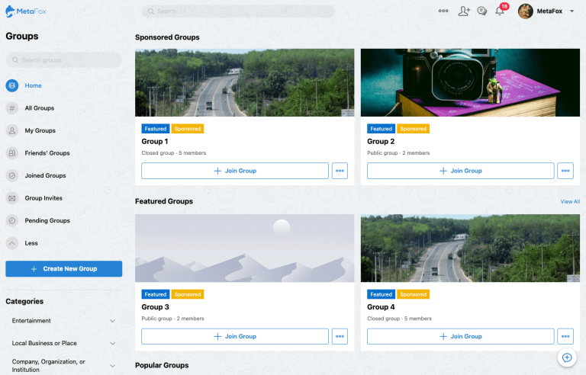Open the notifications bell icon
This screenshot has width=586, height=375.
tap(500, 11)
